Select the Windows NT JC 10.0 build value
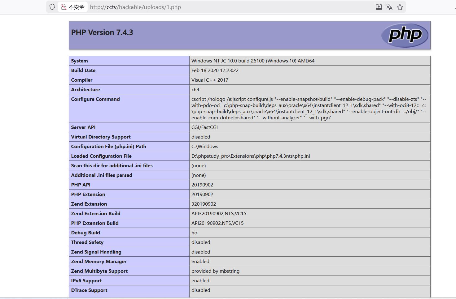 coord(253,61)
